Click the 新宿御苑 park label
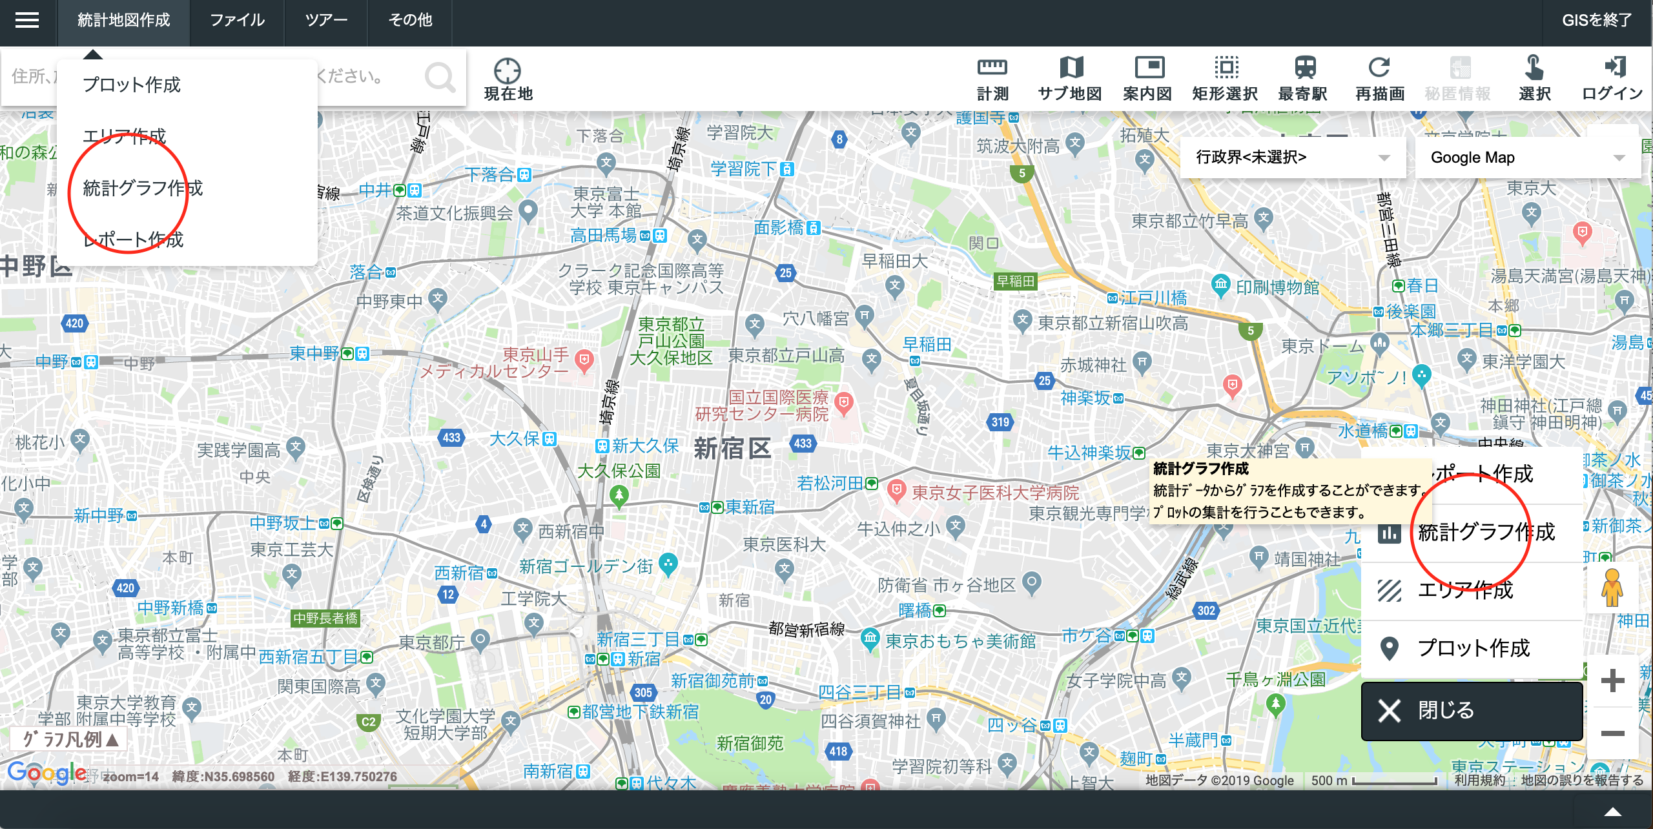Image resolution: width=1653 pixels, height=829 pixels. click(750, 744)
